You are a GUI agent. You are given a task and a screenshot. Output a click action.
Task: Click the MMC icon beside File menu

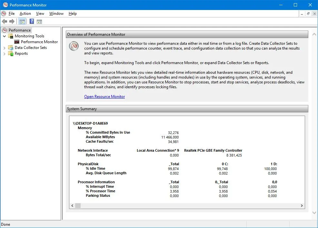pyautogui.click(x=4, y=14)
